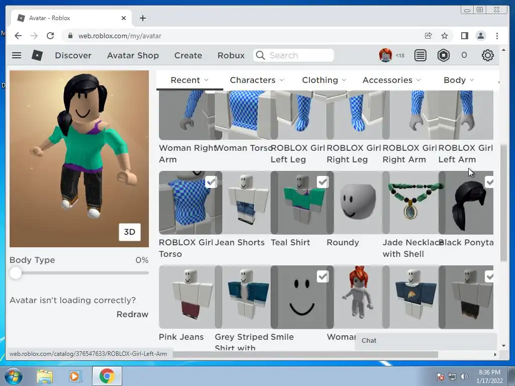Select the Jade Necklace thumbnail
This screenshot has height=386, width=515.
click(x=414, y=203)
